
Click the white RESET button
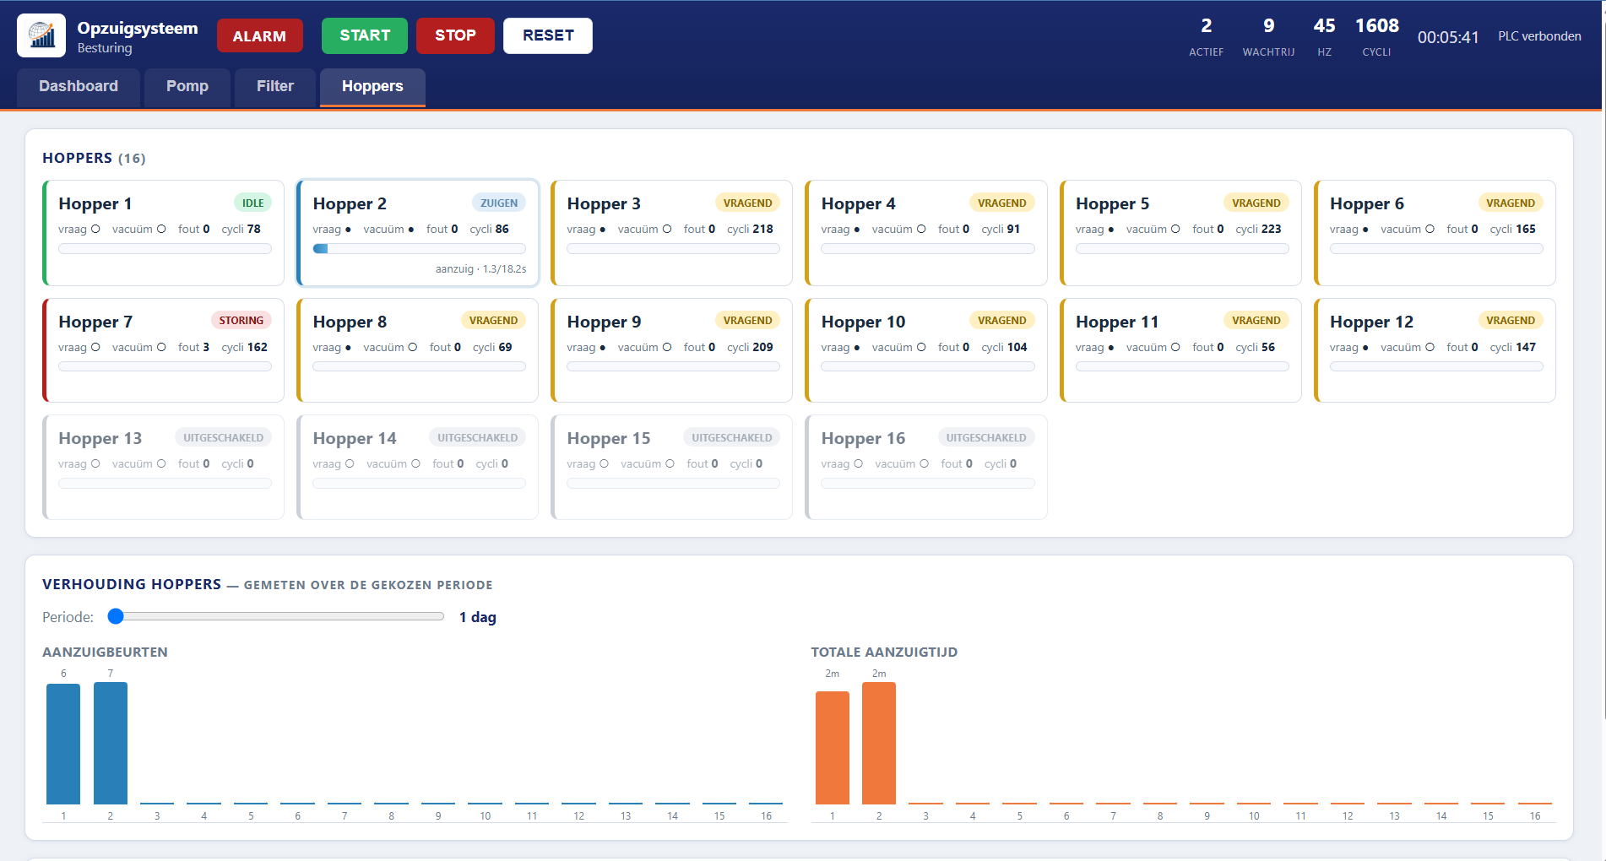coord(548,35)
